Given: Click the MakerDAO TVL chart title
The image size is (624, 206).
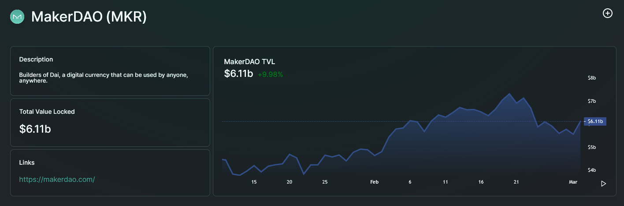Looking at the screenshot, I should tap(249, 61).
